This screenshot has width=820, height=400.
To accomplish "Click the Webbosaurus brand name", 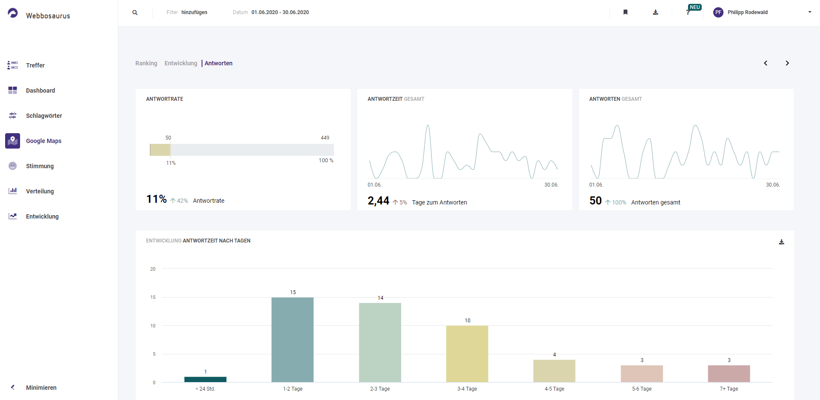I will click(x=48, y=16).
